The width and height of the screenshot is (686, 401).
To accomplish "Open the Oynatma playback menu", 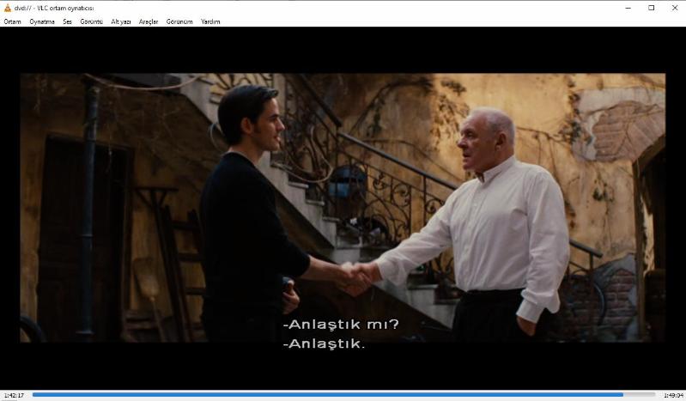I will (x=42, y=21).
